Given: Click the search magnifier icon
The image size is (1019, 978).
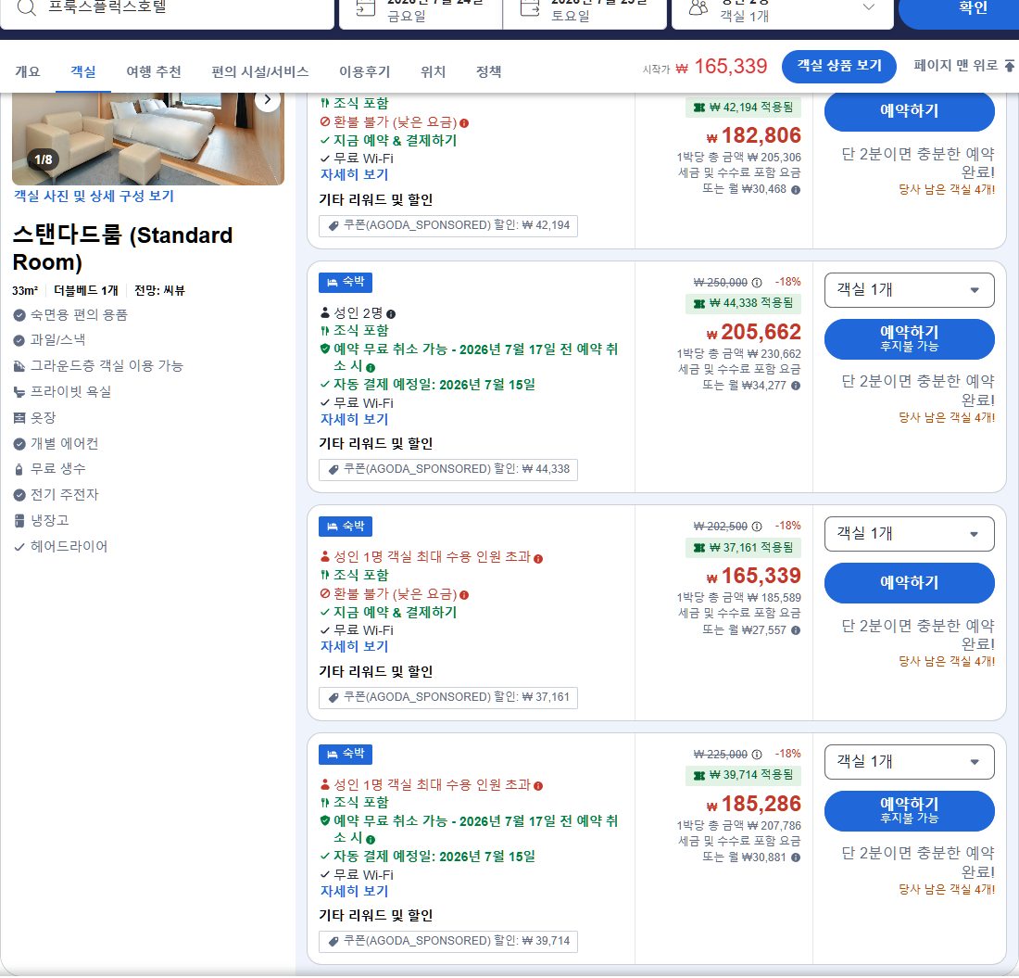Looking at the screenshot, I should 26,7.
